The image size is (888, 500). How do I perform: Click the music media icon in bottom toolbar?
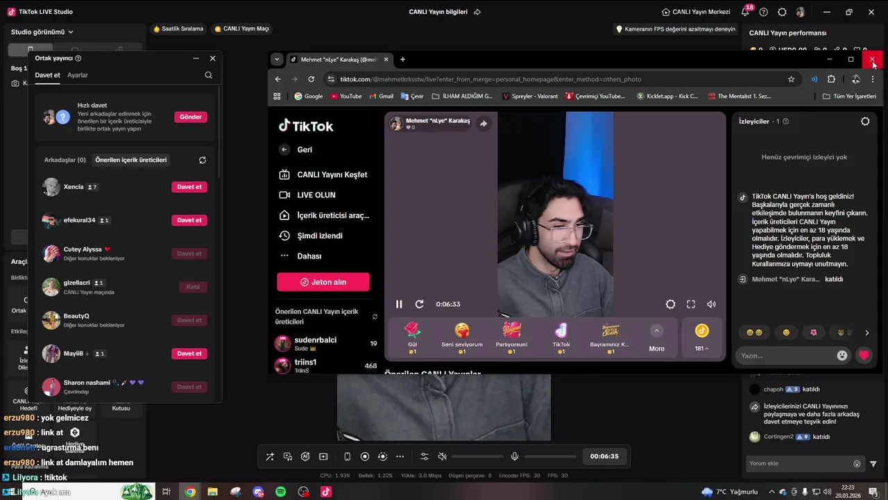288,456
